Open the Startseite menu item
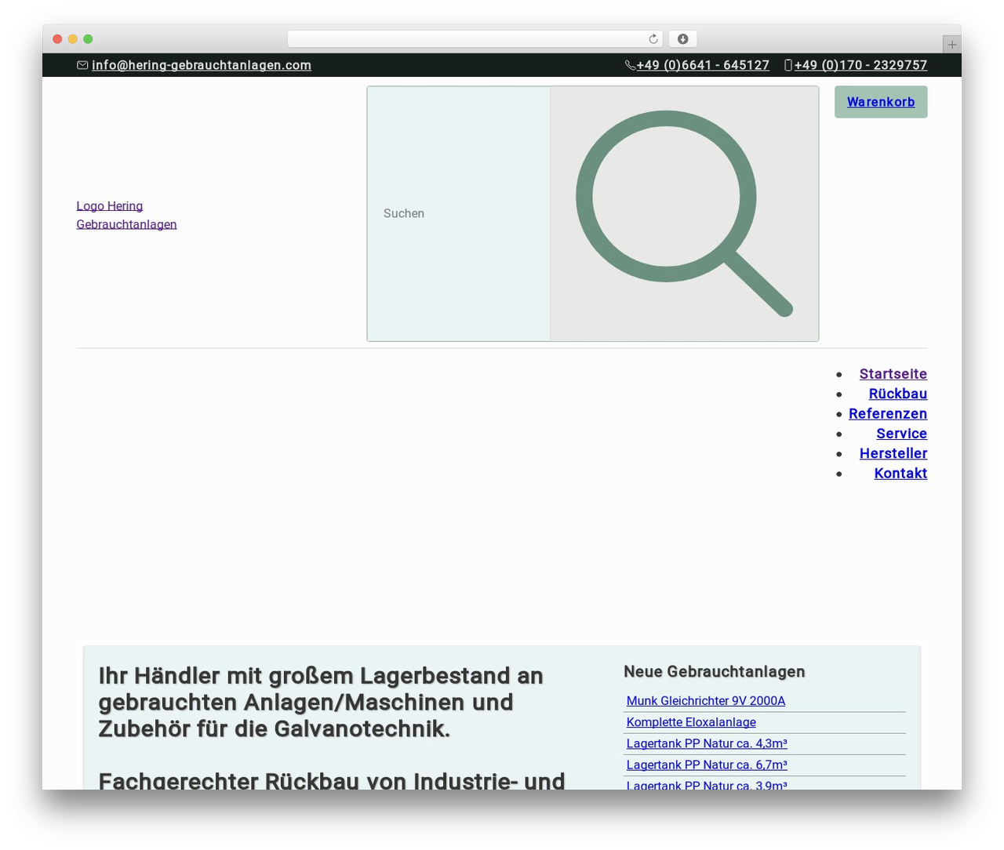Image resolution: width=1004 pixels, height=850 pixels. tap(893, 374)
